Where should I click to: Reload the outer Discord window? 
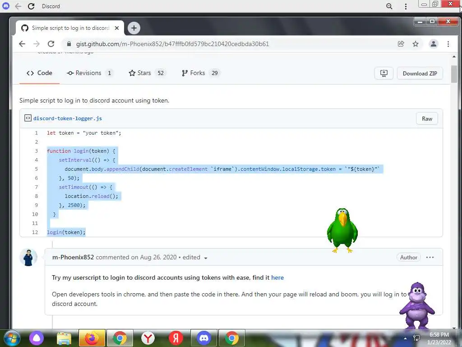31,6
